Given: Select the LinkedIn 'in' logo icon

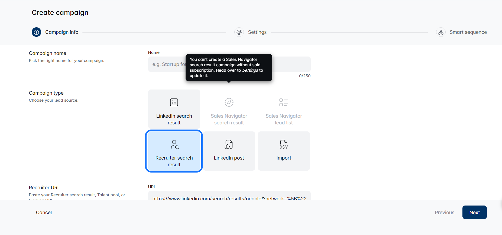Looking at the screenshot, I should click(x=174, y=102).
